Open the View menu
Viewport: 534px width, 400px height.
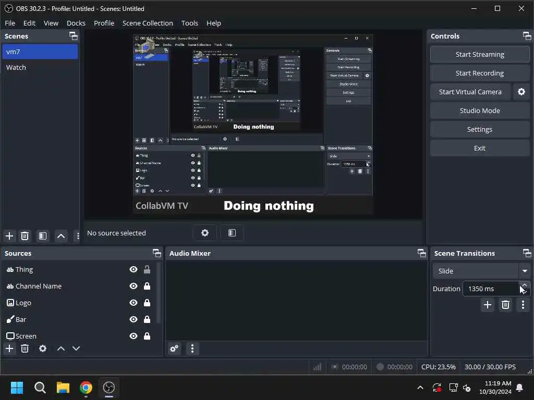pos(51,23)
